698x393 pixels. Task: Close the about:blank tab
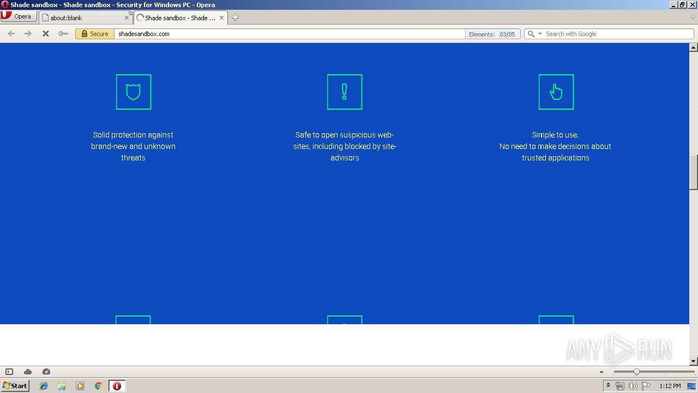[127, 17]
